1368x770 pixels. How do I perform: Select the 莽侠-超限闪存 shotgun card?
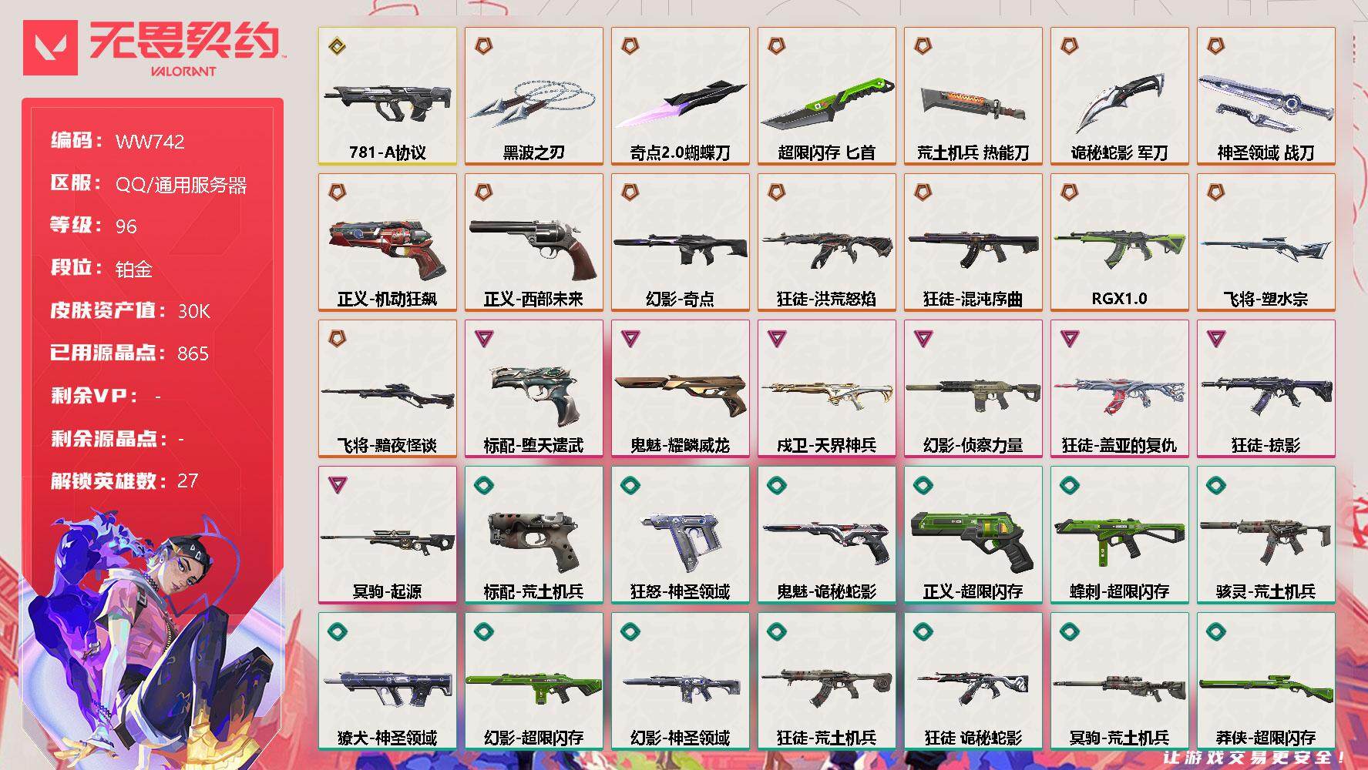click(x=1265, y=681)
